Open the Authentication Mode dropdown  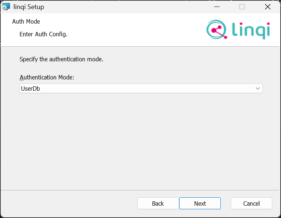(141, 89)
